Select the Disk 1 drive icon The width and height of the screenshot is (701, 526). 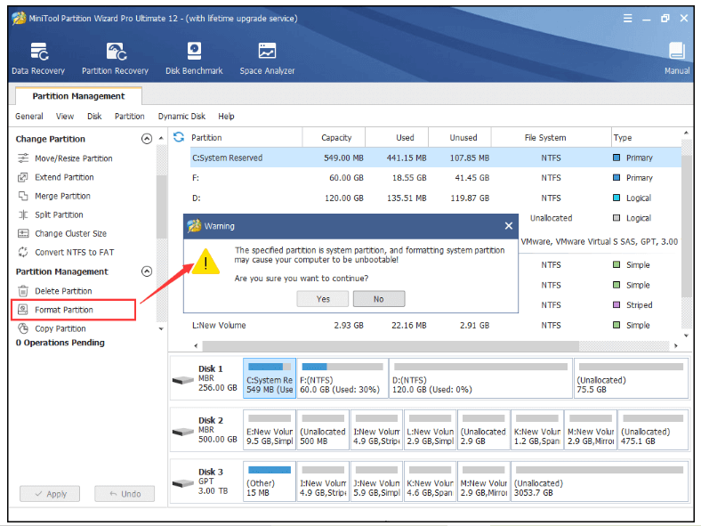coord(183,380)
